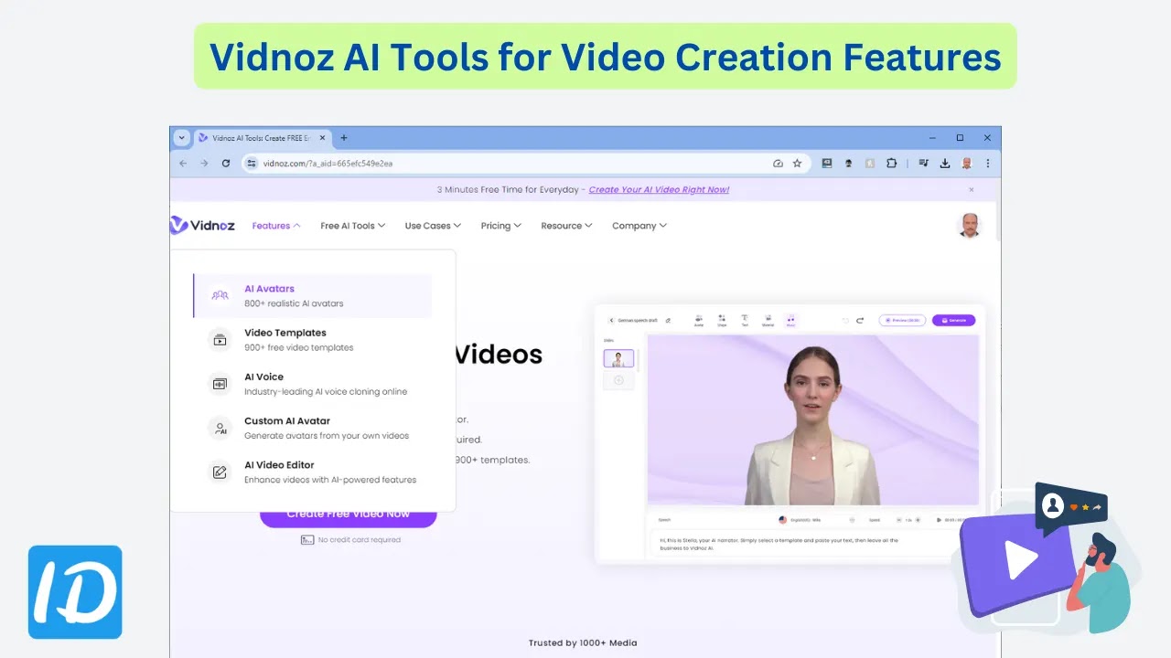Click the Generate button in editor preview

click(953, 320)
